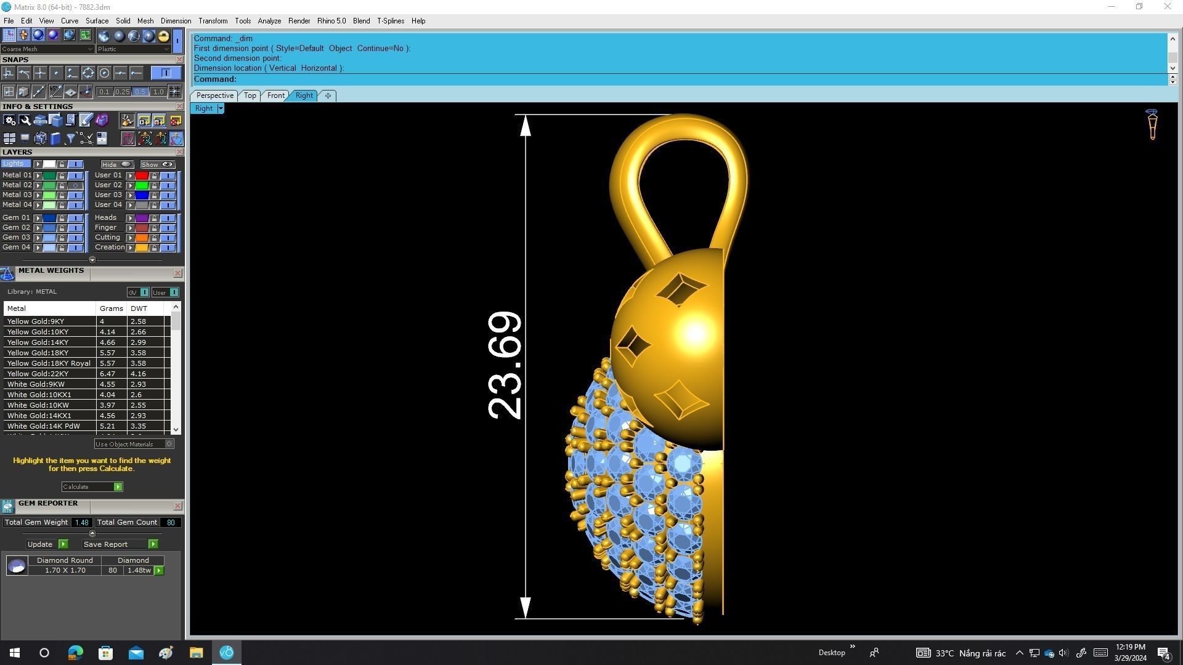Select the 0.25 grid snap value
1183x665 pixels.
[122, 92]
